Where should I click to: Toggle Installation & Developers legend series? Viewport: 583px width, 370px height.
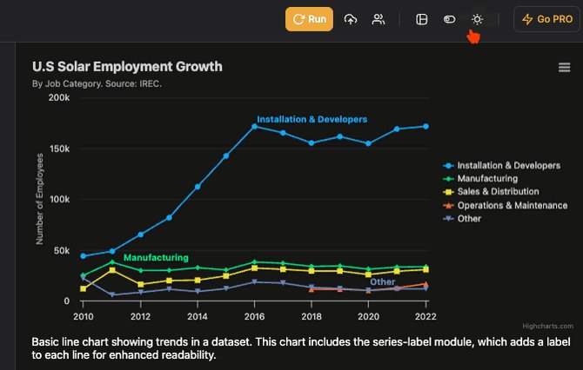click(x=501, y=166)
